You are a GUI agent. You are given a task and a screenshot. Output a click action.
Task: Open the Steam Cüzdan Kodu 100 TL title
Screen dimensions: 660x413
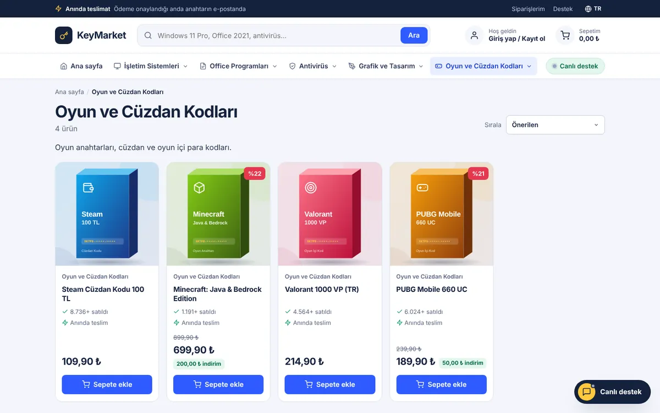coord(103,294)
